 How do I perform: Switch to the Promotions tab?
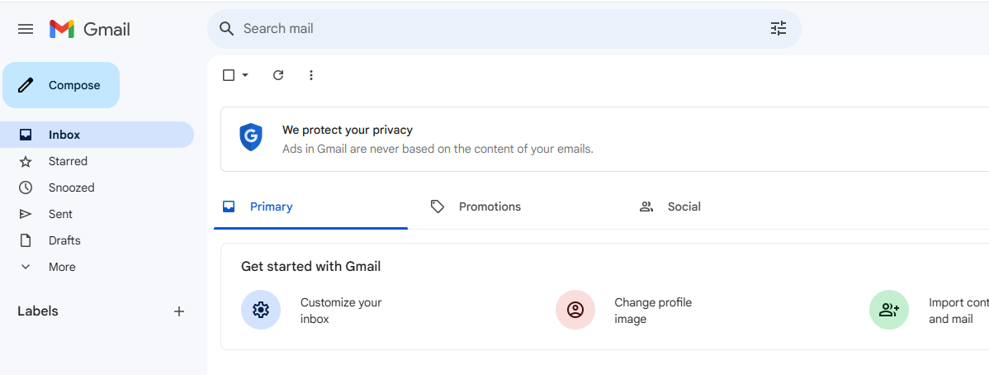coord(489,206)
